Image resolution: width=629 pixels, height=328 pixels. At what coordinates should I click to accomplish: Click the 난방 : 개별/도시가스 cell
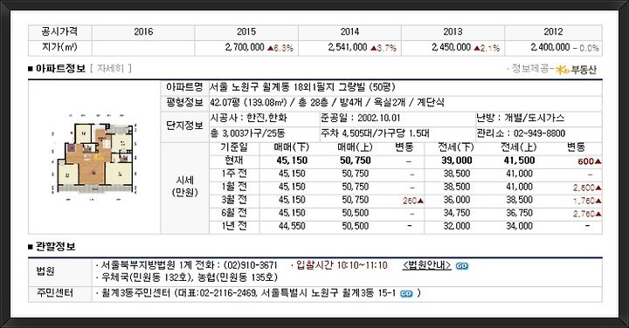point(521,118)
